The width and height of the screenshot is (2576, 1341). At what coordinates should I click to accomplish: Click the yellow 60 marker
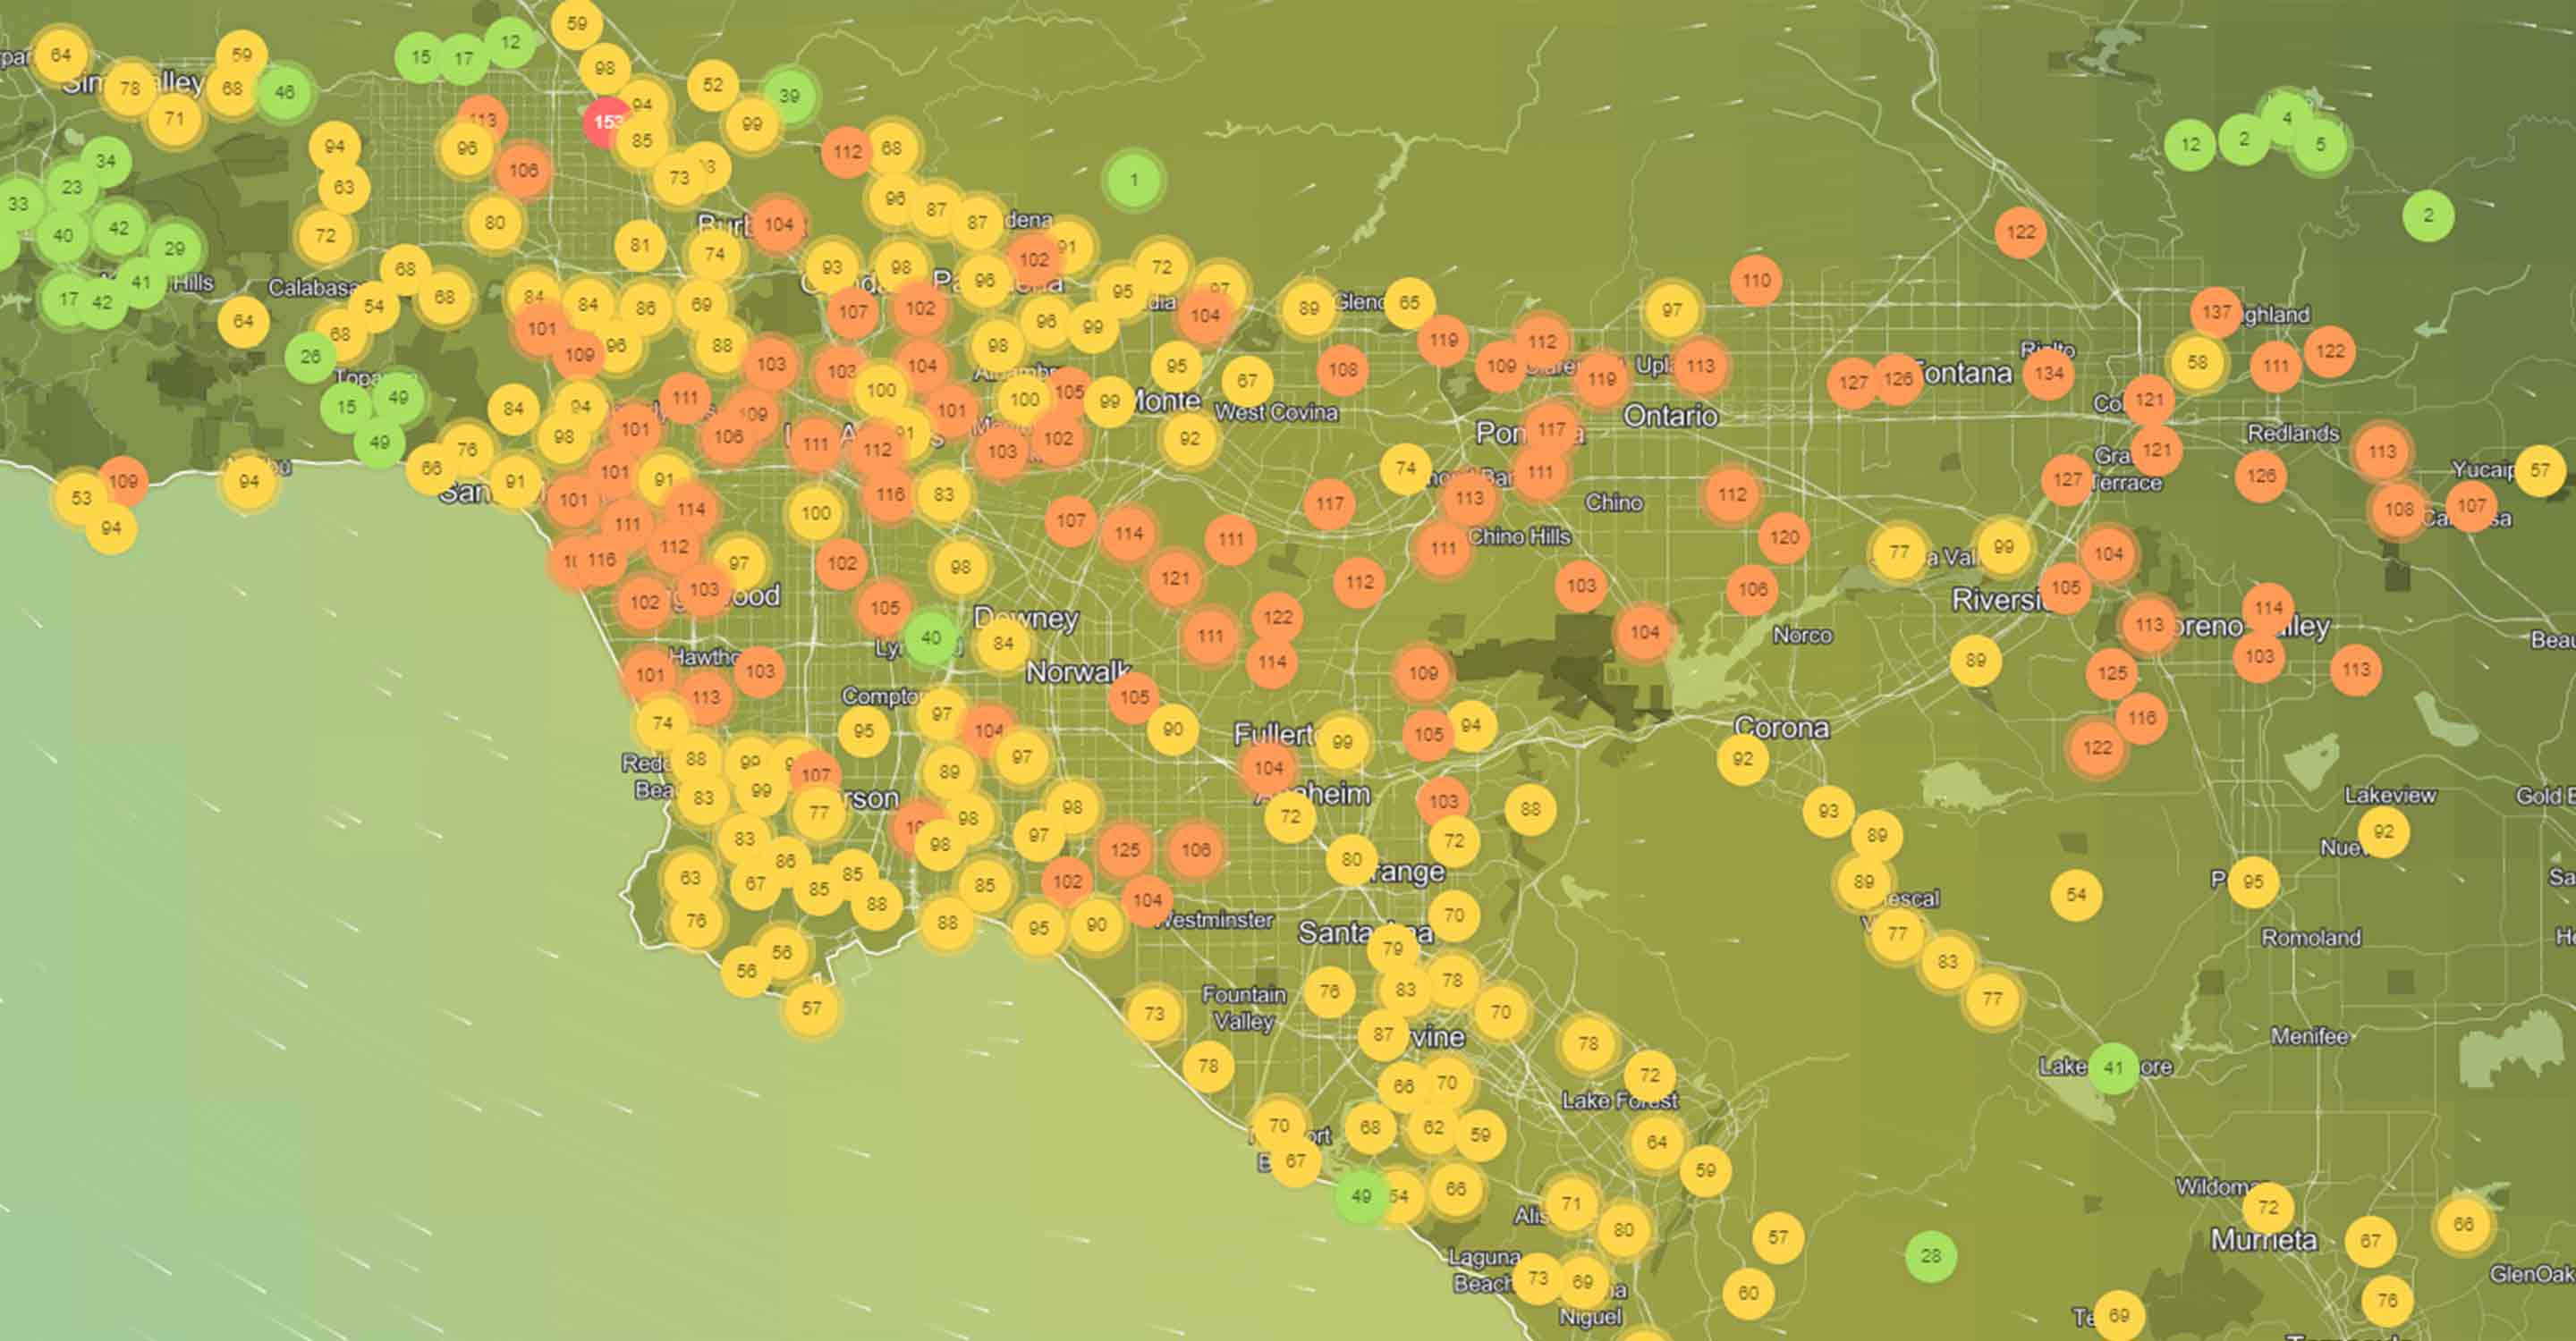click(1748, 1293)
